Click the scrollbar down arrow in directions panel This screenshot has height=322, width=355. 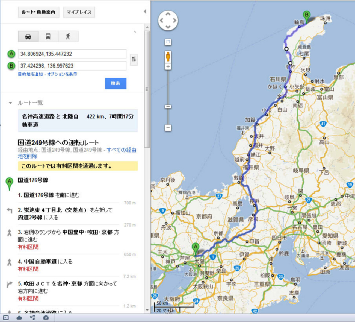pos(147,310)
